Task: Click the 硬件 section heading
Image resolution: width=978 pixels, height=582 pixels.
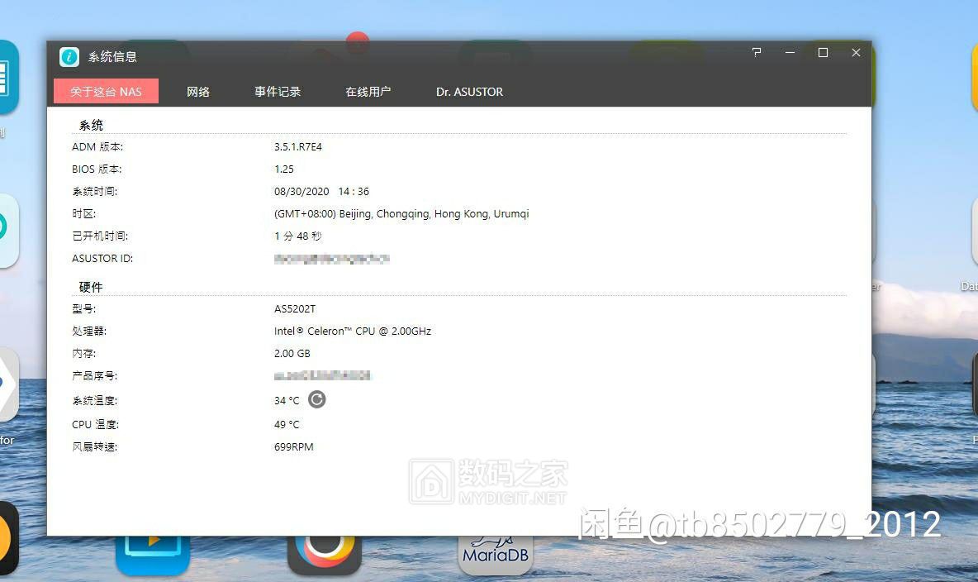Action: click(x=91, y=287)
